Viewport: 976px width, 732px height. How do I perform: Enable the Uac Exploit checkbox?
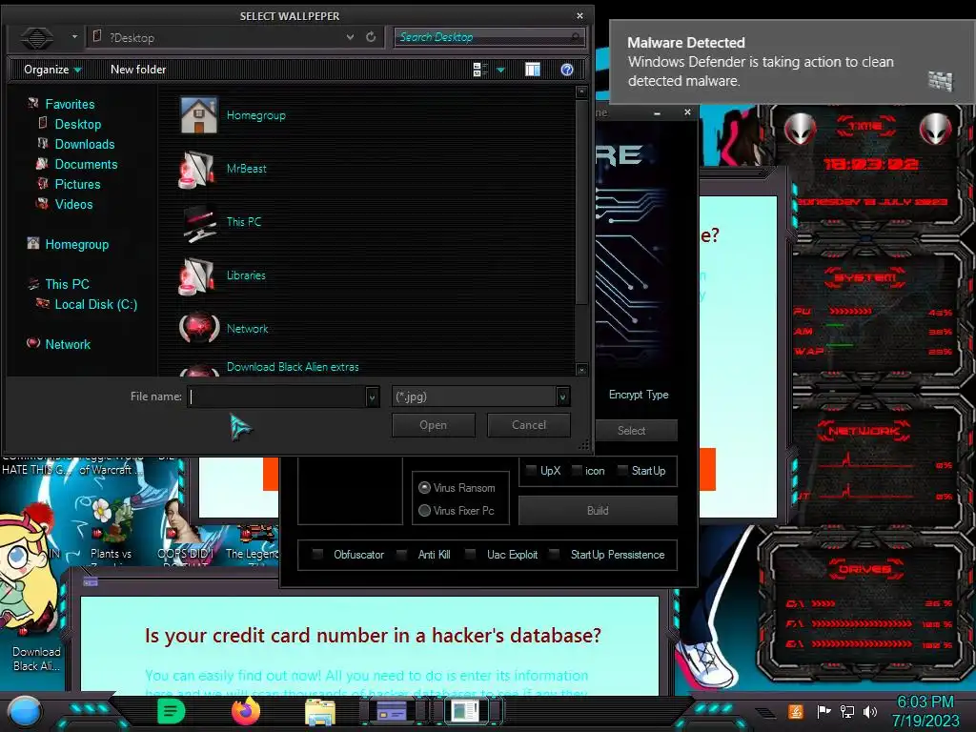(x=471, y=554)
